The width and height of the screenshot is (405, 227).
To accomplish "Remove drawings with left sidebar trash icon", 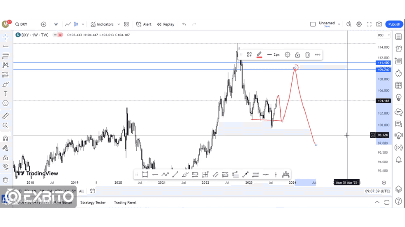I will (x=5, y=180).
